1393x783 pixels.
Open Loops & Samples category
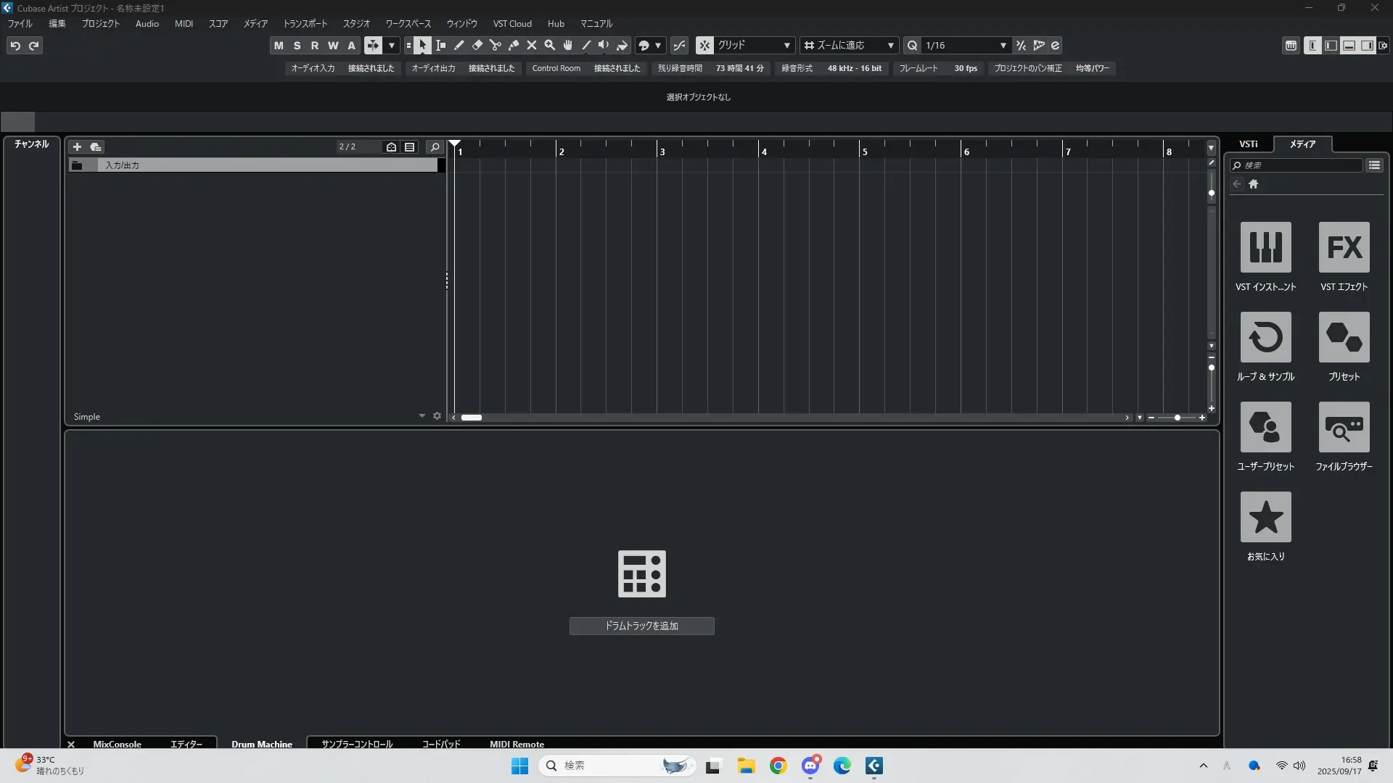pyautogui.click(x=1265, y=337)
